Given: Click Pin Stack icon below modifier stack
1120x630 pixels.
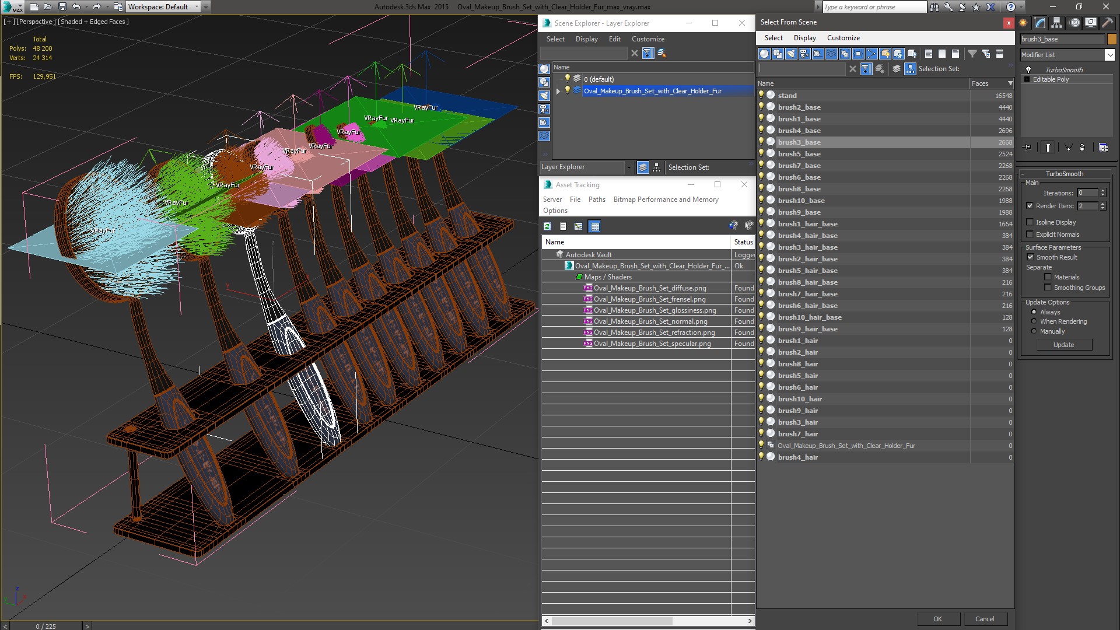Looking at the screenshot, I should [x=1028, y=148].
